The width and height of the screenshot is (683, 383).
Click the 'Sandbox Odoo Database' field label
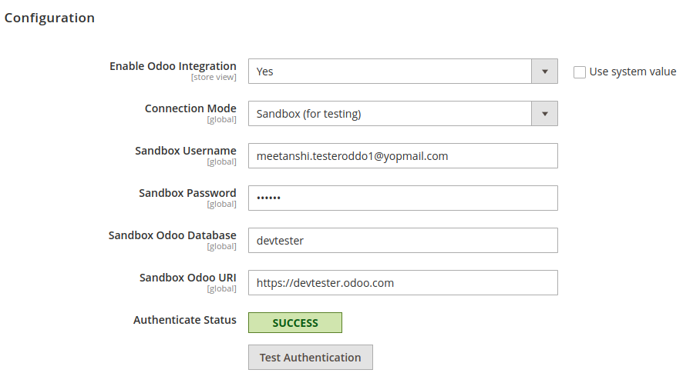pyautogui.click(x=173, y=235)
